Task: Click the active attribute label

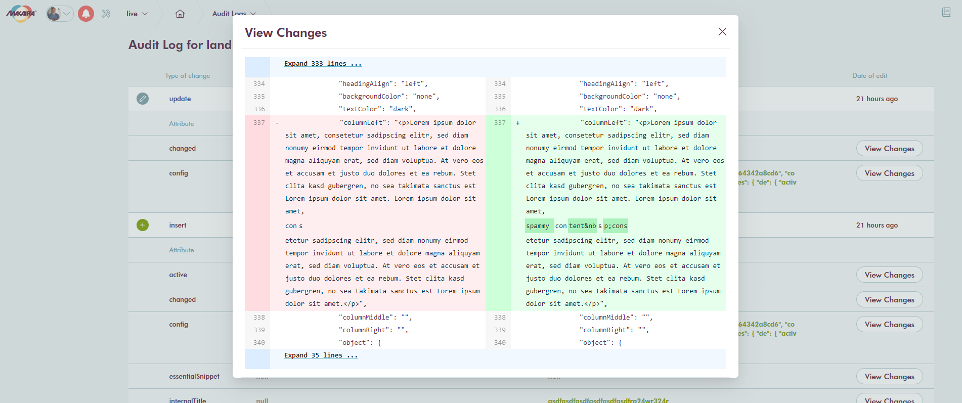Action: pyautogui.click(x=178, y=275)
